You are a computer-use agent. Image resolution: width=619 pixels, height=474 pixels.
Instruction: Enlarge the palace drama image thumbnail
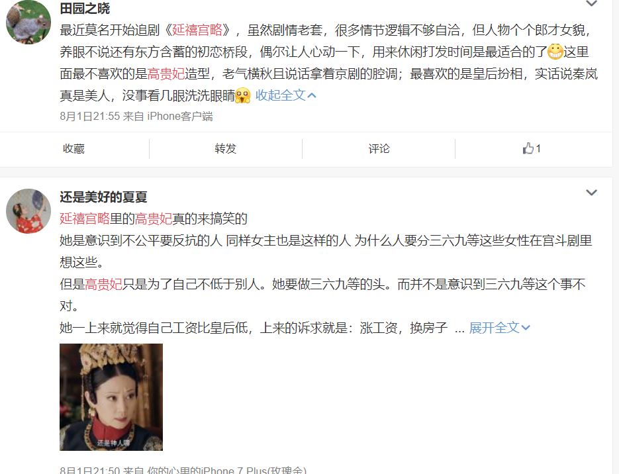tap(111, 397)
